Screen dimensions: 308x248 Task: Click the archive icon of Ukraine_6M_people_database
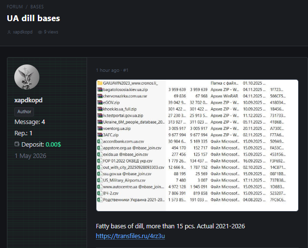(x=100, y=122)
